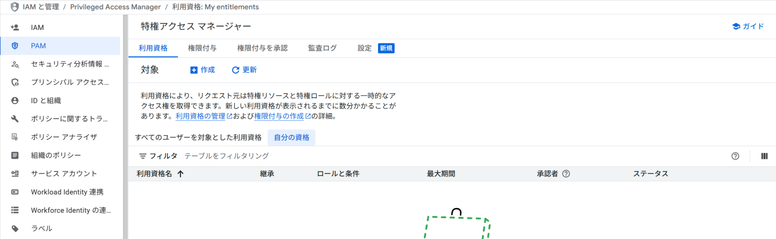Click the 組織のポリシー list icon

15,155
